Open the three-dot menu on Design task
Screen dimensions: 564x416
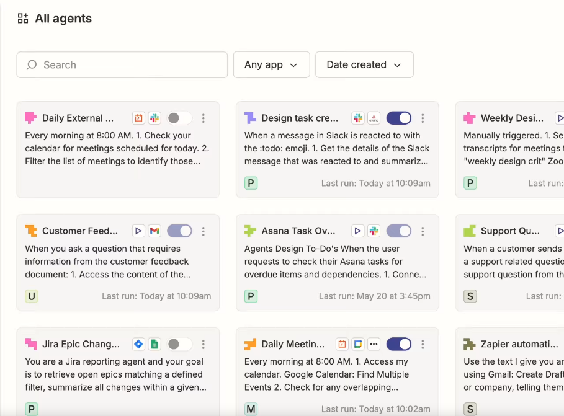tap(423, 118)
